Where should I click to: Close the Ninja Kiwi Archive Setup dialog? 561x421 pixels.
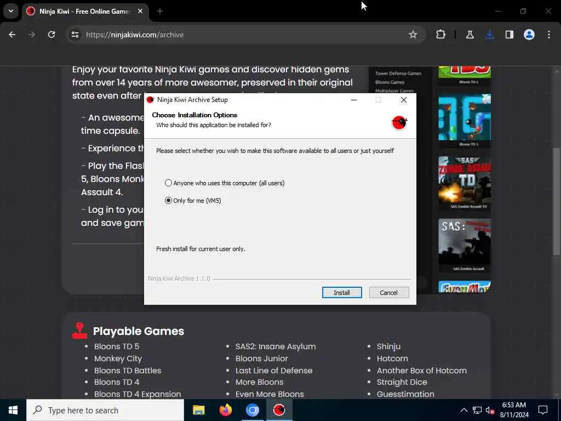[404, 100]
